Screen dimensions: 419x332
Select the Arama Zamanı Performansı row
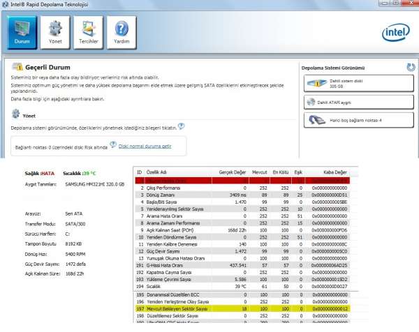(242, 223)
